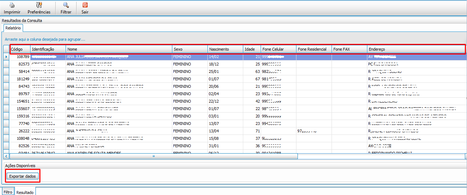Select the Resultado tab
Screen dimensions: 467x195
(x=25, y=192)
